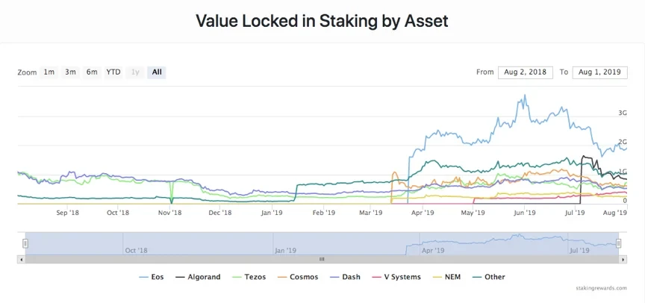The image size is (645, 303).
Task: Hide the Other series in legend
Action: pyautogui.click(x=488, y=277)
